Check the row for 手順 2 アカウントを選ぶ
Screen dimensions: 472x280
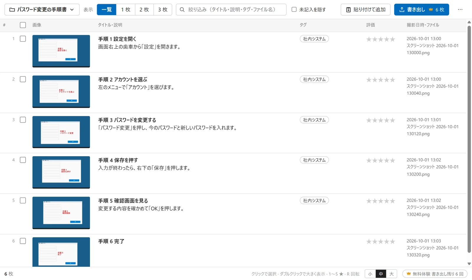point(23,79)
